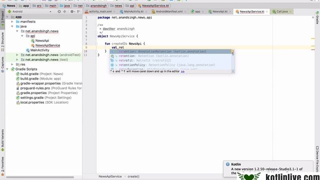
Task: Expand the res folder
Action: (12, 64)
